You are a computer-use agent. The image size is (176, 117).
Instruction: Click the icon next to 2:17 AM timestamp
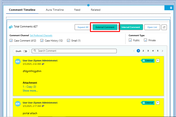tap(43, 106)
